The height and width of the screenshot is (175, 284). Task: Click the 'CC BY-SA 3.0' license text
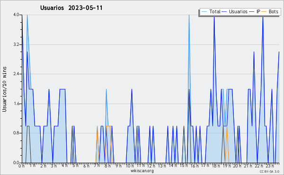coord(269,171)
